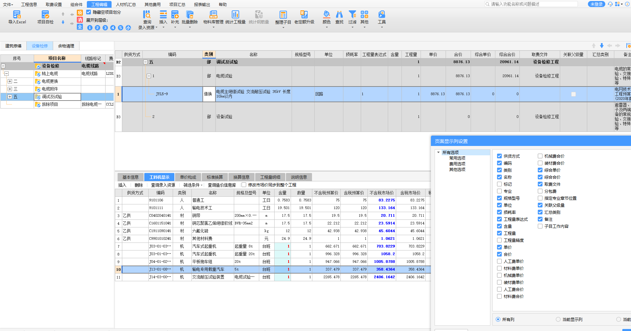
Task: Click the blue move-down arrow above the grid
Action: click(x=602, y=45)
